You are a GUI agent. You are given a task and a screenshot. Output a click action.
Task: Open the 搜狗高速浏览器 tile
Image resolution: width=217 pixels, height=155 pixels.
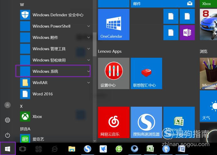146,122
